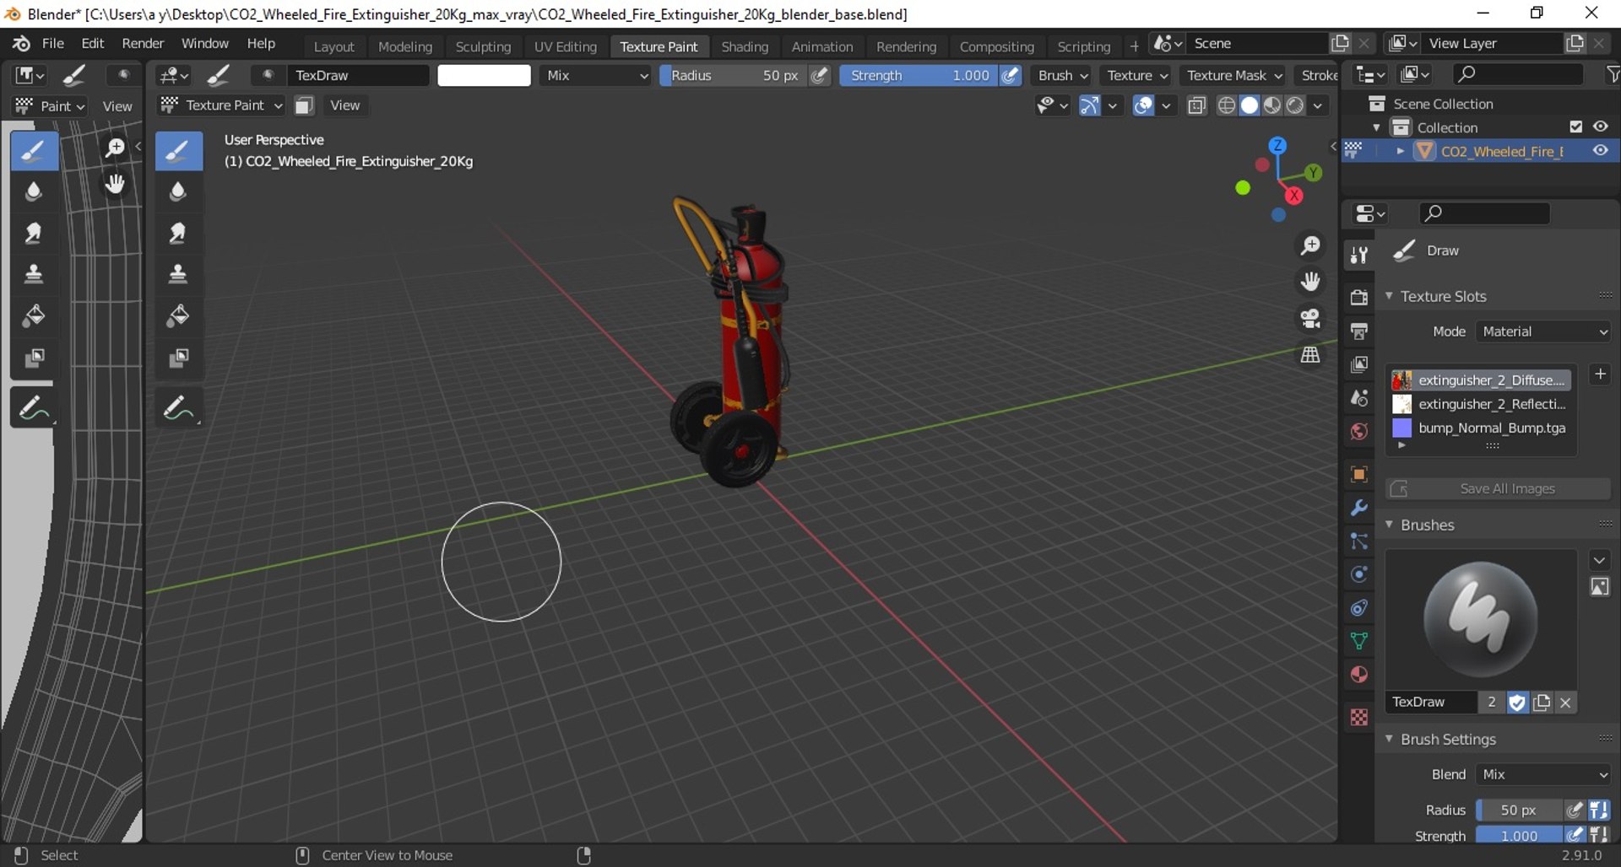
Task: Open the Texture Mask dropdown in the header
Action: (x=1234, y=75)
